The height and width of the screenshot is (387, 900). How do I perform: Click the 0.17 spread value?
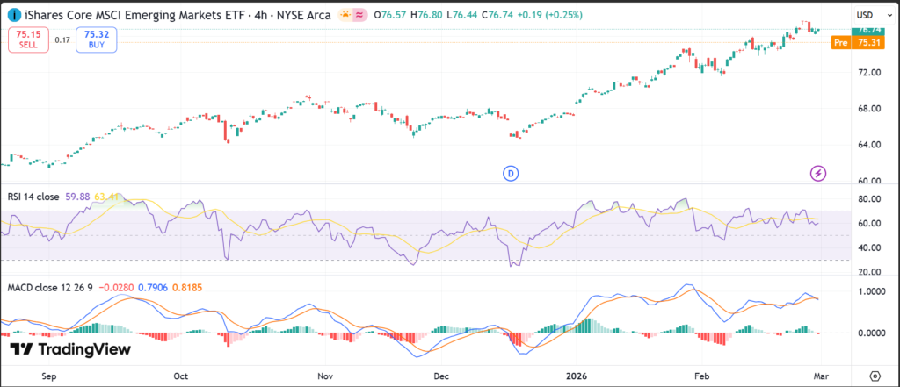point(62,39)
